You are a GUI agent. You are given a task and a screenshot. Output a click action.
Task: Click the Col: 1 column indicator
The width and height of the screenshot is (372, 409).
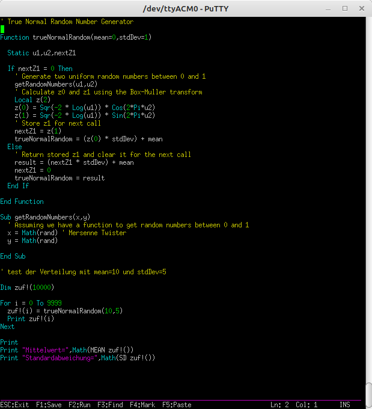coord(306,405)
